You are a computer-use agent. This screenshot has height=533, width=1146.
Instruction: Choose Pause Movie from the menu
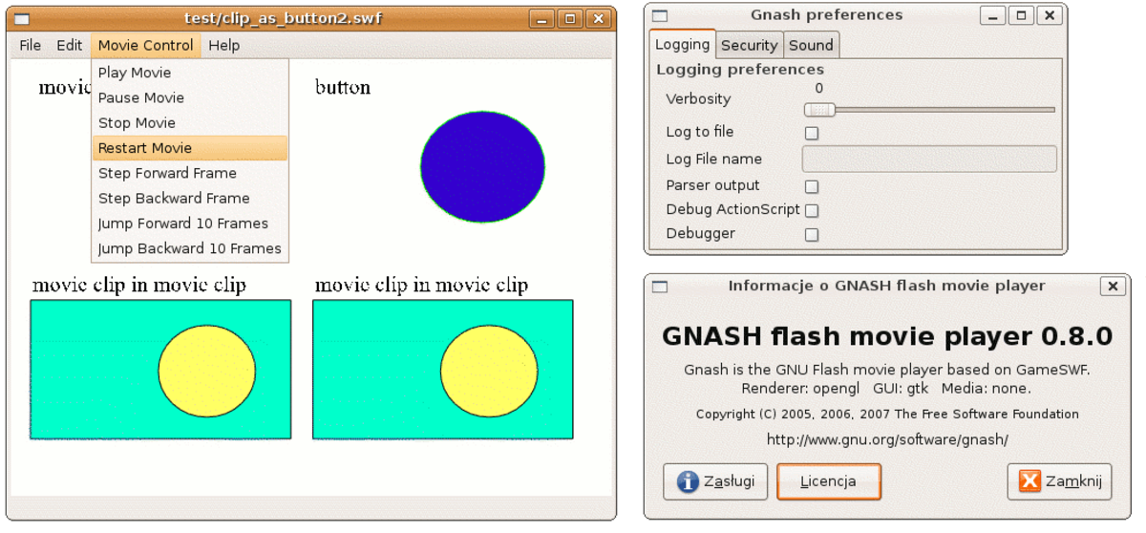[x=190, y=97]
